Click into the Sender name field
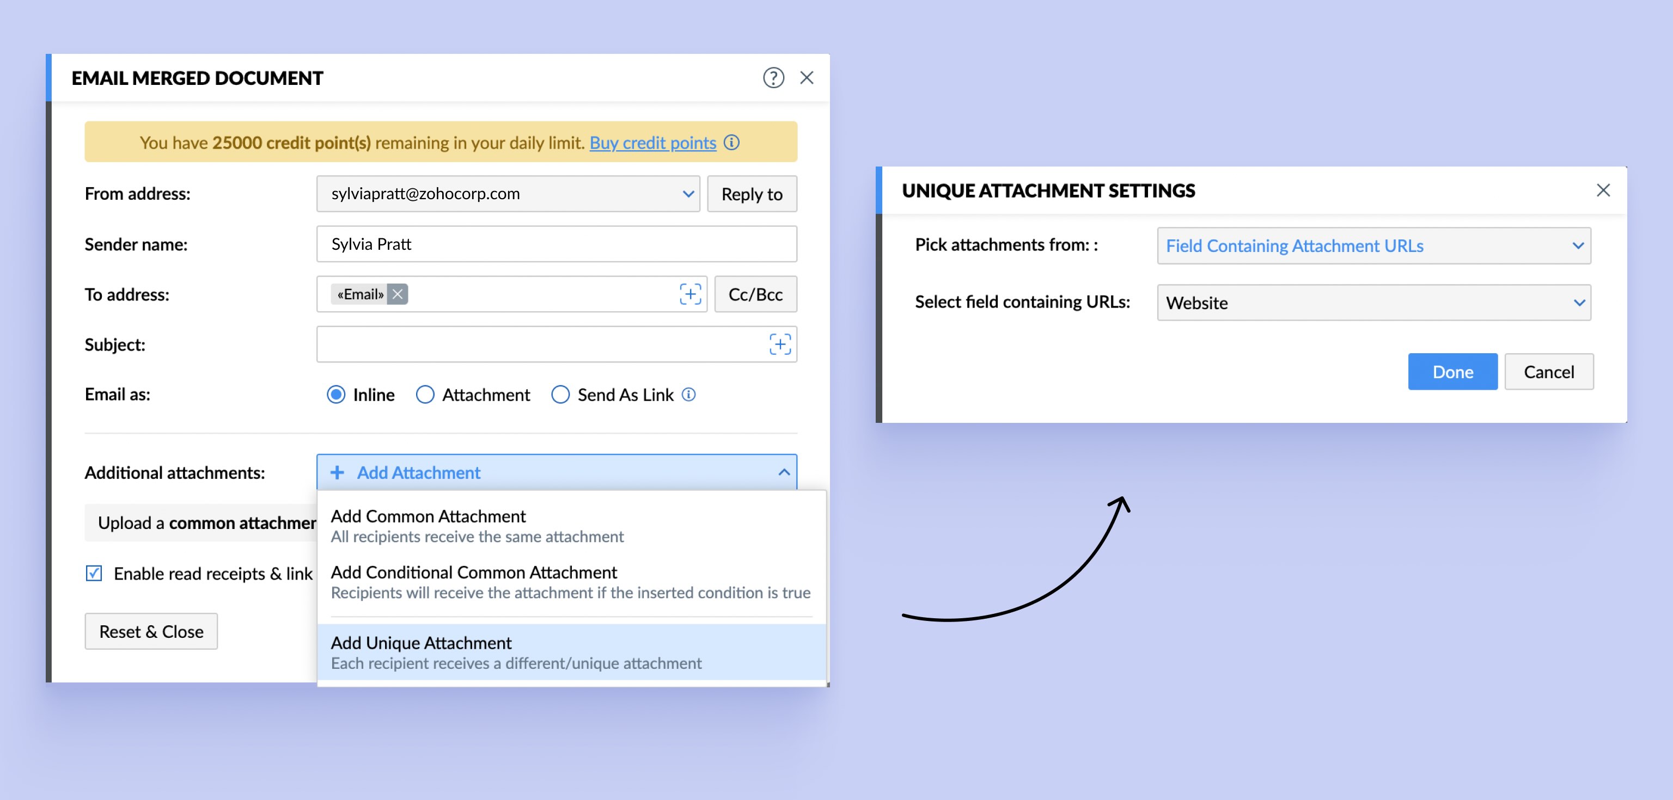 [556, 244]
